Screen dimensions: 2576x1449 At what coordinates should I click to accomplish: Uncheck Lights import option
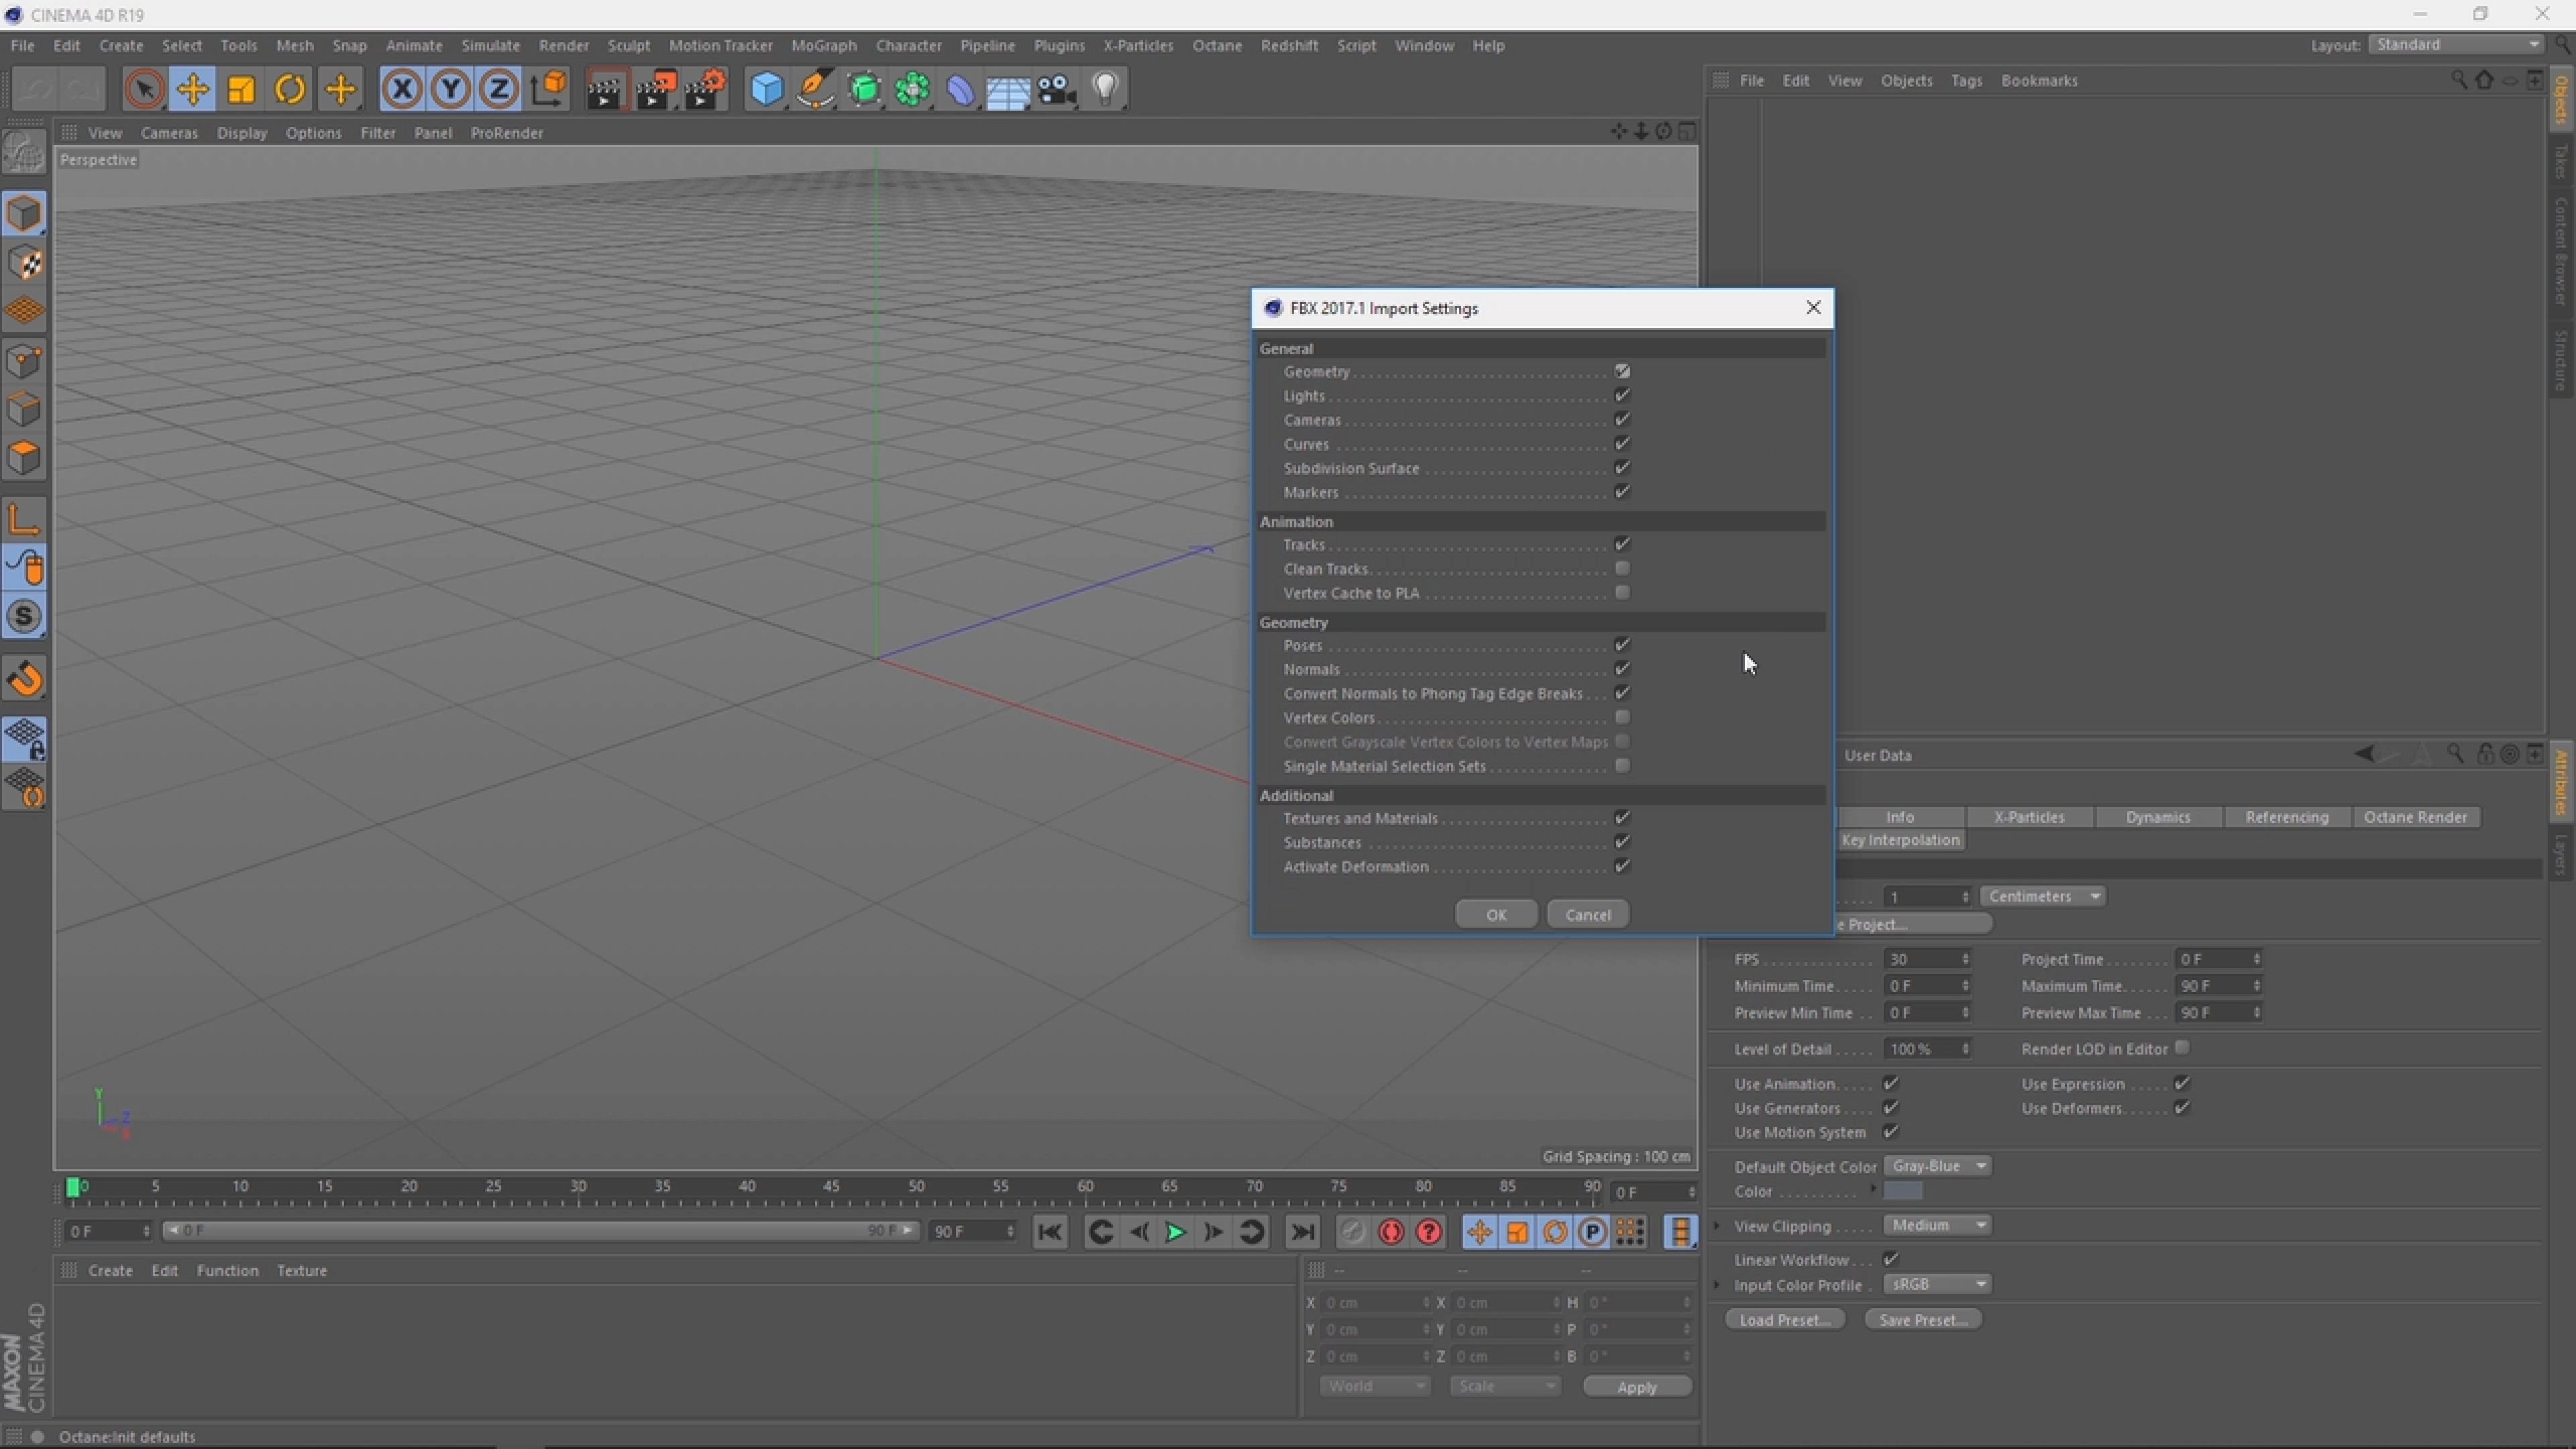pos(1622,395)
